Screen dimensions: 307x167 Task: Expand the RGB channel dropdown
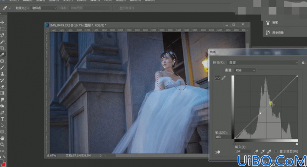pyautogui.click(x=245, y=70)
